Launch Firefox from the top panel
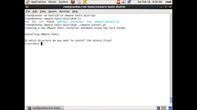The height and width of the screenshot is (110, 197). click(x=73, y=2)
